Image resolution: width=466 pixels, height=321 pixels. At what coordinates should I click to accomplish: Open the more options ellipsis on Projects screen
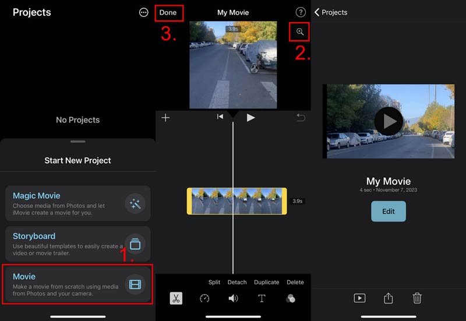pos(143,12)
